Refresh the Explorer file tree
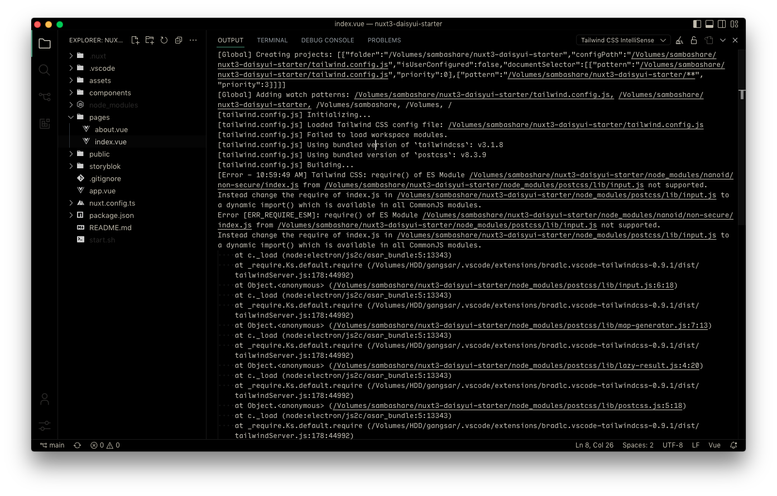Viewport: 777px width, 496px height. tap(164, 40)
